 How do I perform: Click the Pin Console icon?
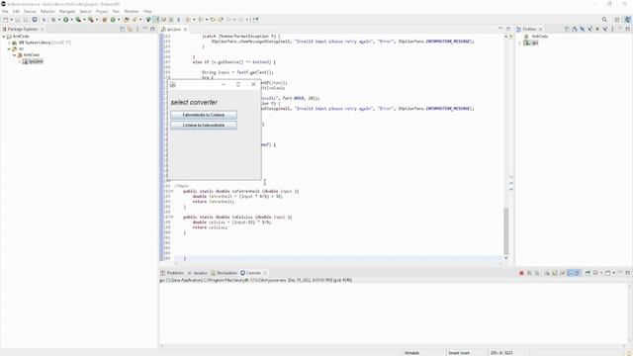588,273
